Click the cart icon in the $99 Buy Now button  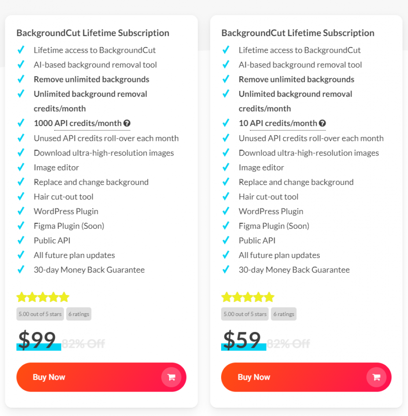171,377
